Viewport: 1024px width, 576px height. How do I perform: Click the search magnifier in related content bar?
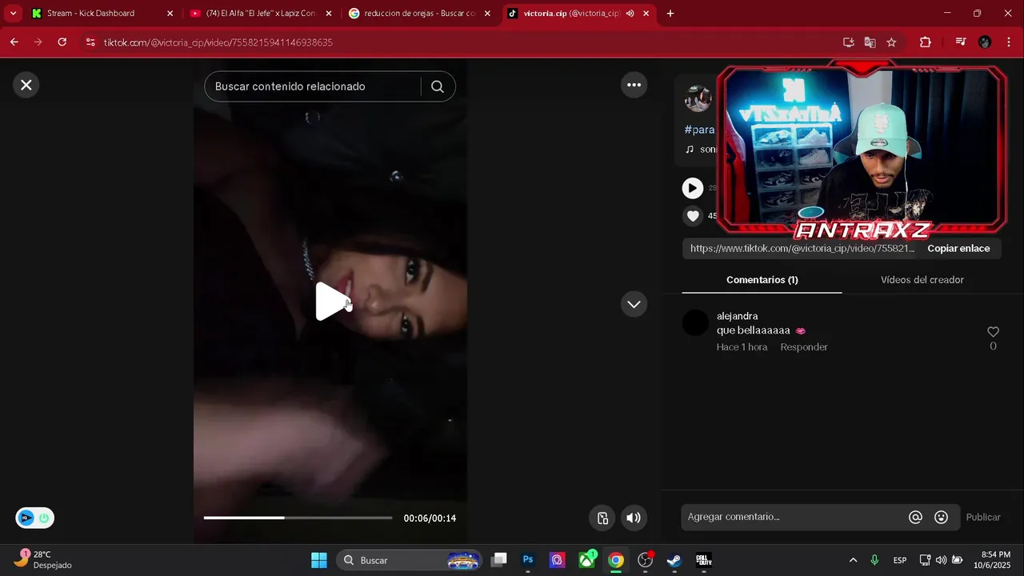(437, 86)
